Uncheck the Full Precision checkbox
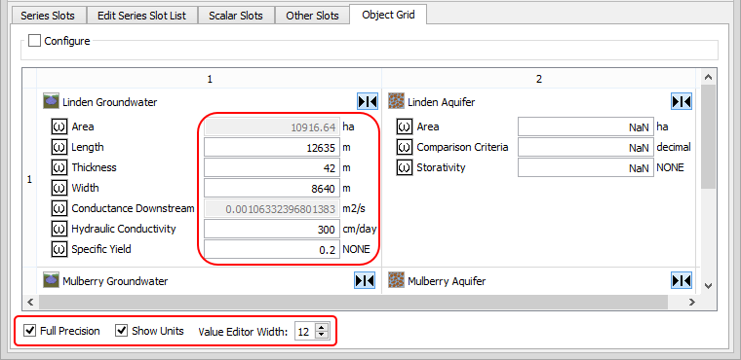The image size is (741, 360). coord(30,331)
